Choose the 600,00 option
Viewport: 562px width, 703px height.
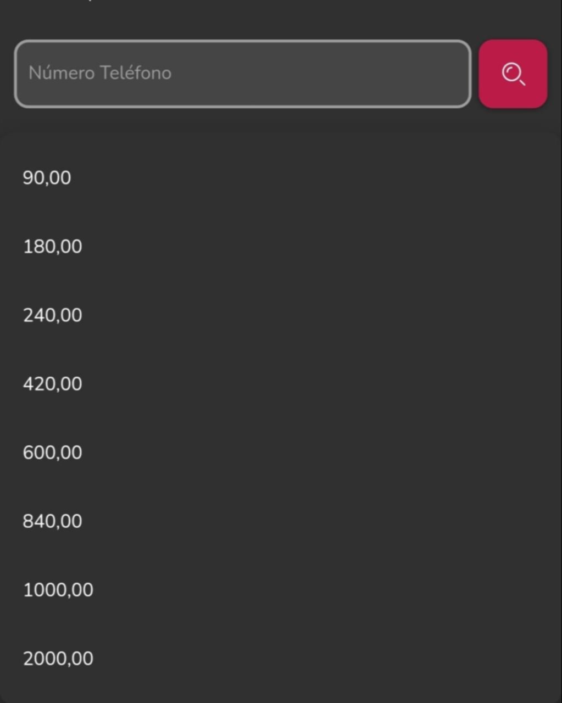(x=281, y=453)
